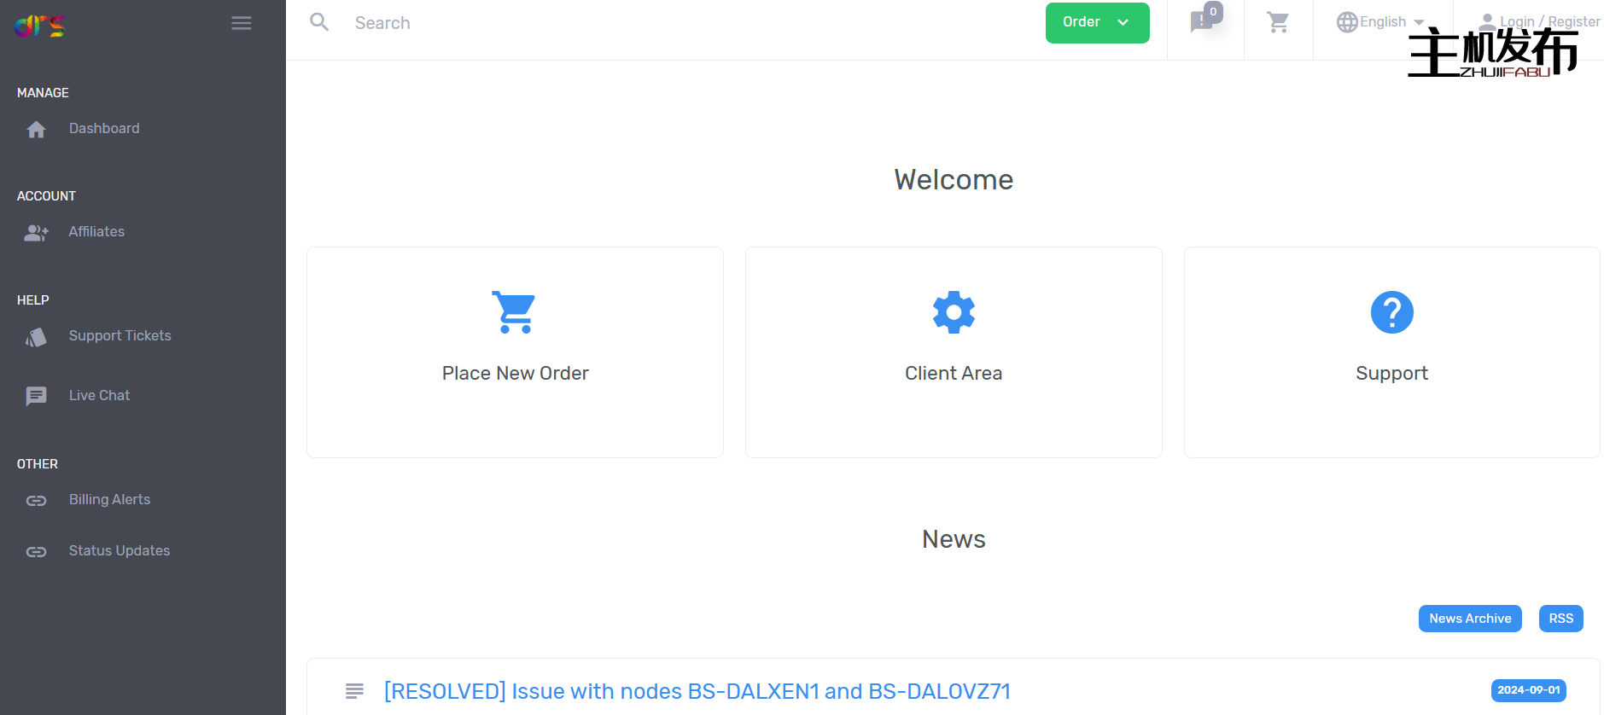
Task: Open the English language selector
Action: (1381, 22)
